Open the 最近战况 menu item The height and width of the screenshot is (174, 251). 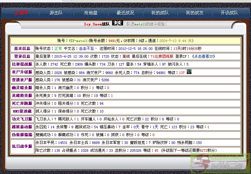point(125,13)
